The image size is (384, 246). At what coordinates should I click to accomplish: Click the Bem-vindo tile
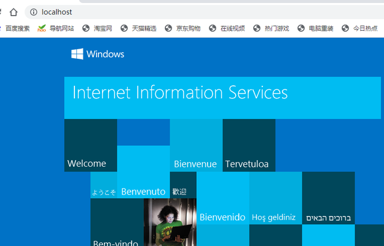pos(117,222)
